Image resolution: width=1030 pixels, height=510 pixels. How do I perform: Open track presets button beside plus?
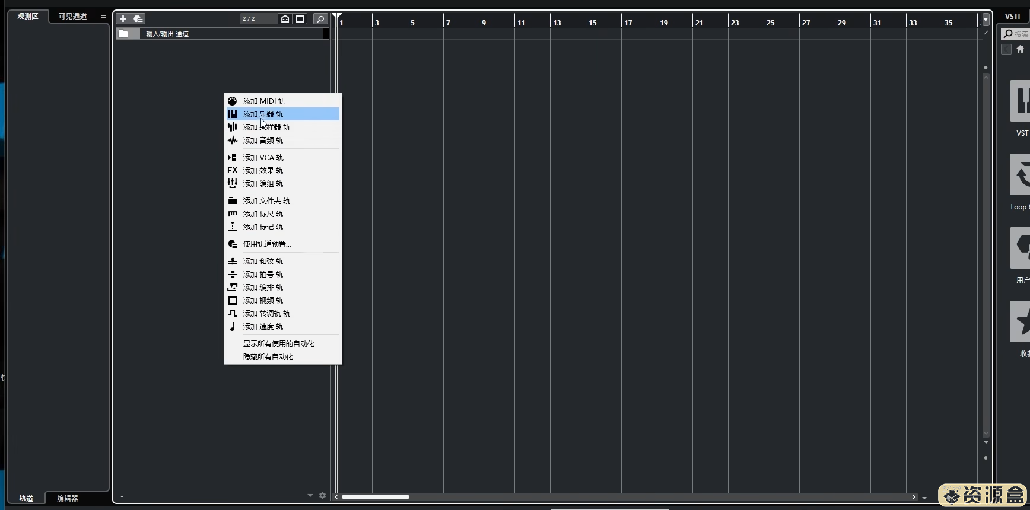138,19
